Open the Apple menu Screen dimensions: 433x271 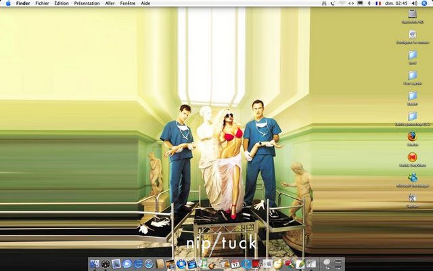pyautogui.click(x=8, y=3)
